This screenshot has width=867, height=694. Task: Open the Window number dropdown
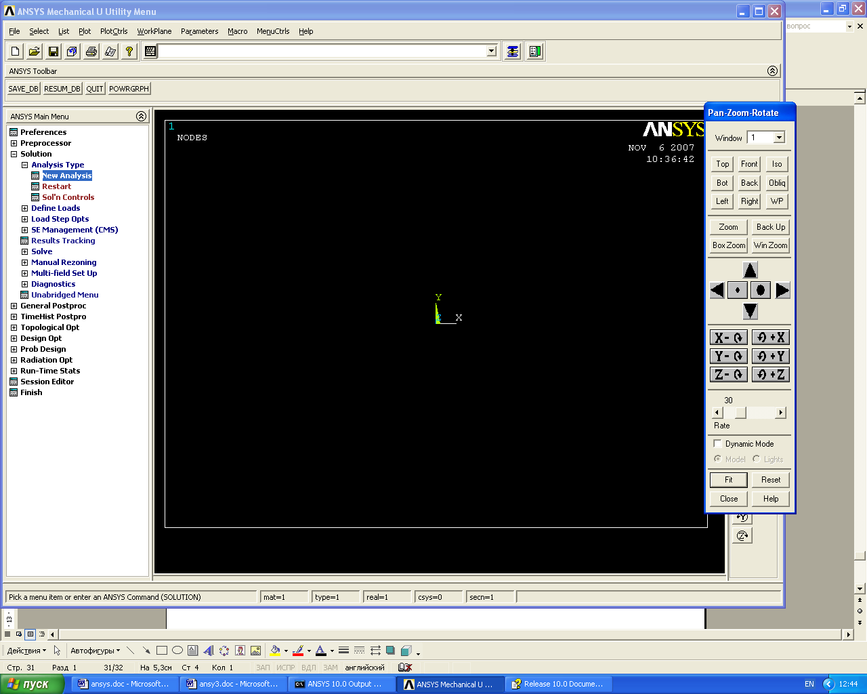(779, 138)
